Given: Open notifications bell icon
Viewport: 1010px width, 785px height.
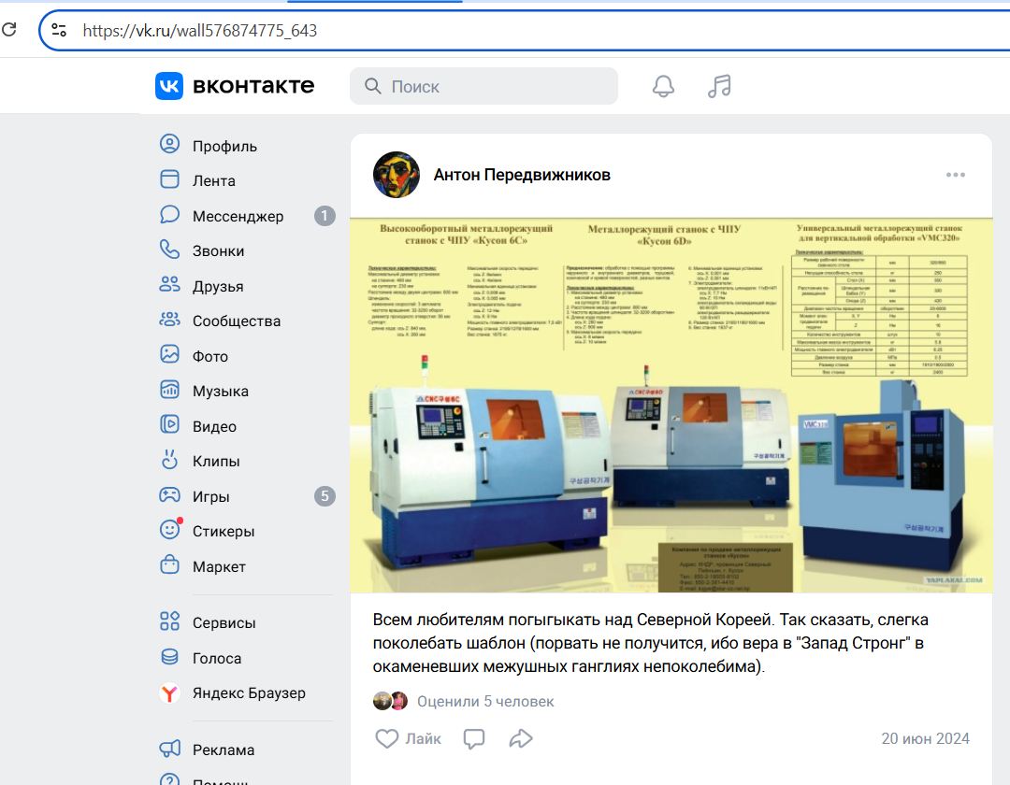Looking at the screenshot, I should tap(663, 86).
